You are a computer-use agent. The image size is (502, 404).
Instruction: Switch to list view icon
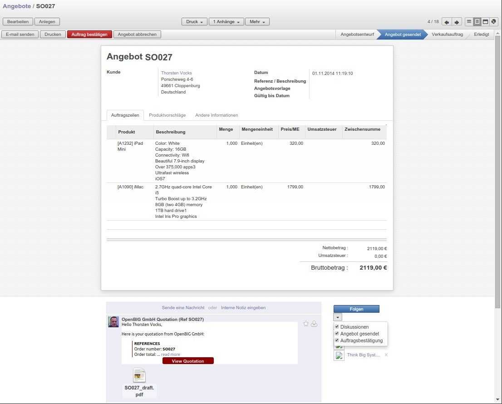click(x=469, y=22)
